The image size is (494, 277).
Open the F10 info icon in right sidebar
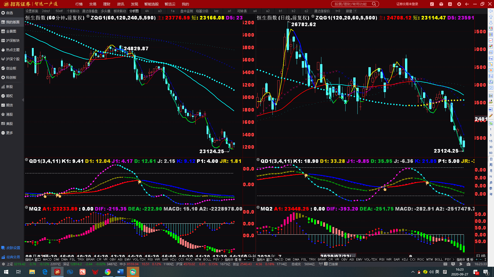(491, 58)
